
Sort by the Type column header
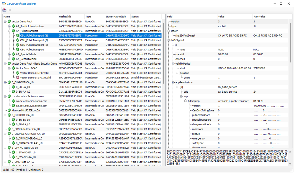tap(95, 17)
